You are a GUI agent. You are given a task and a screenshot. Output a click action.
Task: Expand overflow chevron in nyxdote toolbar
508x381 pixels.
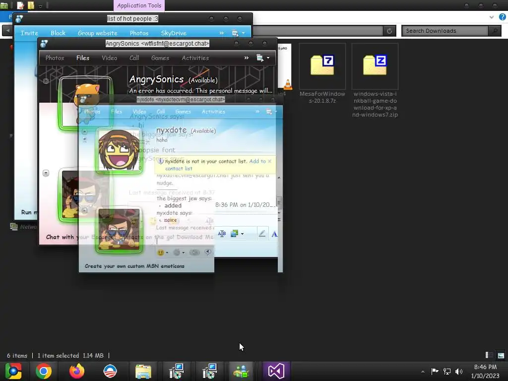[x=257, y=112]
